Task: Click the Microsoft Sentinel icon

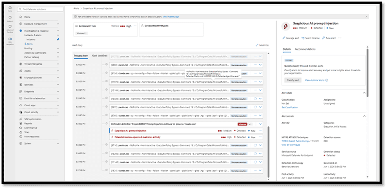Action: pyautogui.click(x=21, y=78)
